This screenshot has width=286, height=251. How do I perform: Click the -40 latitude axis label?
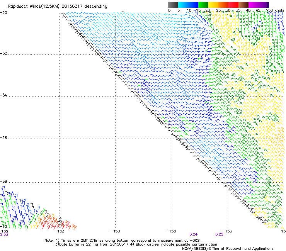[3, 226]
